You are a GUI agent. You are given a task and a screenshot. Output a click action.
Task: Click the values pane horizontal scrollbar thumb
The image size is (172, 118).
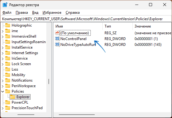[x=77, y=115]
